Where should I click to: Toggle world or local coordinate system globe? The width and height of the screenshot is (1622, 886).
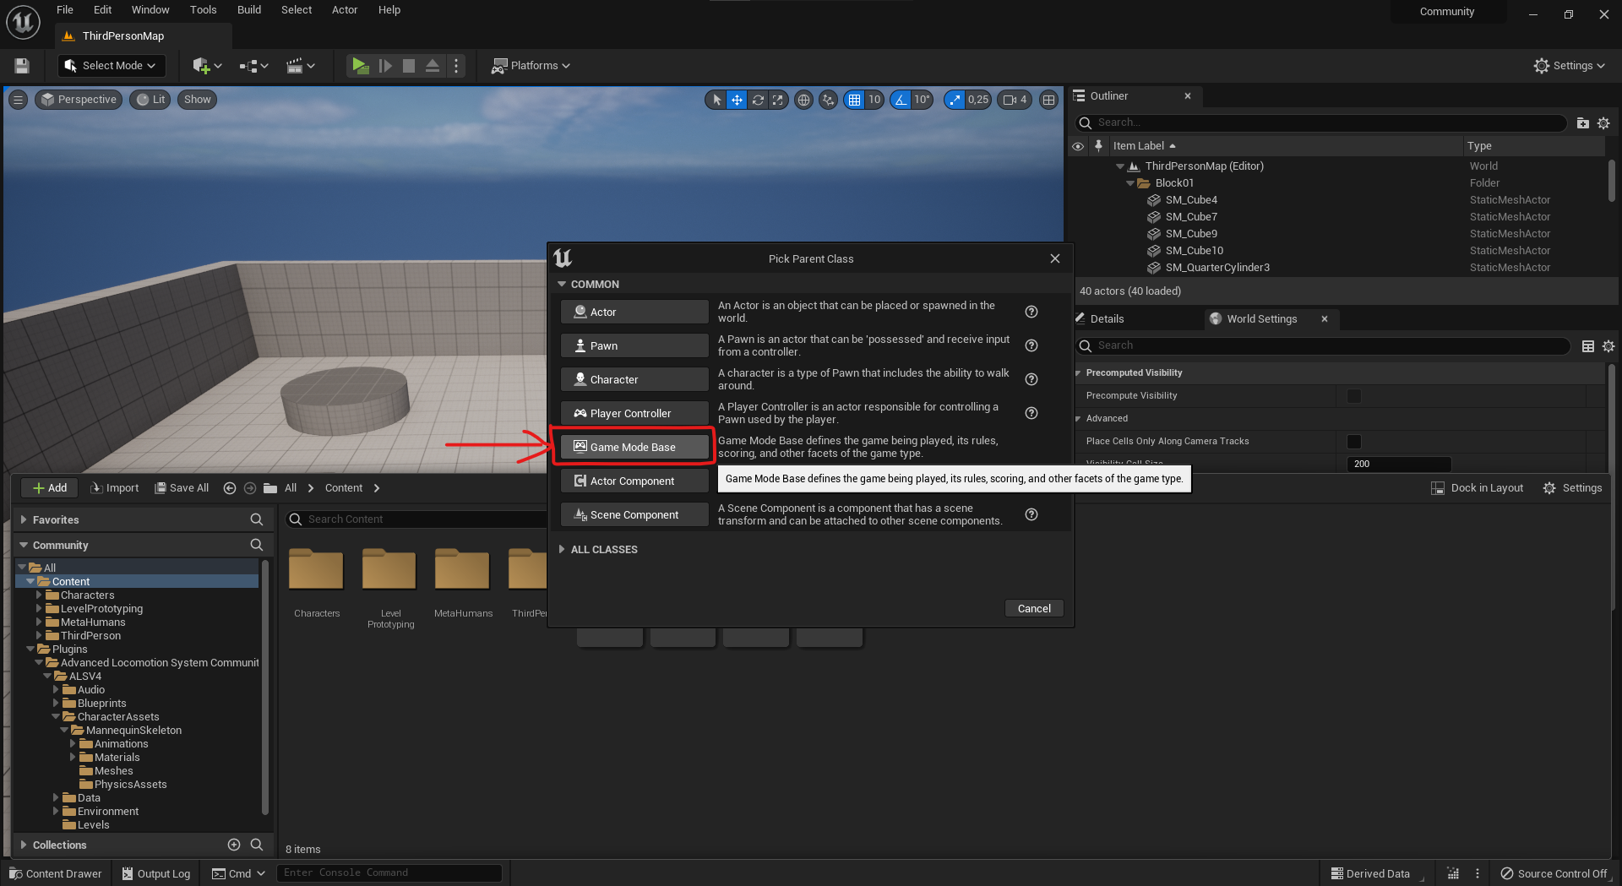coord(804,100)
